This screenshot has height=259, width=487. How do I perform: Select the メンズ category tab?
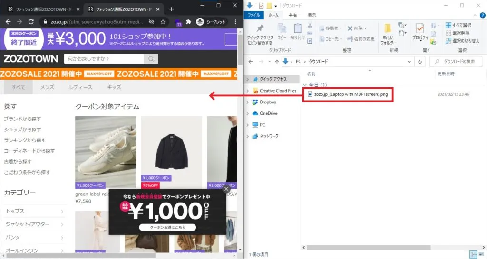(x=47, y=87)
